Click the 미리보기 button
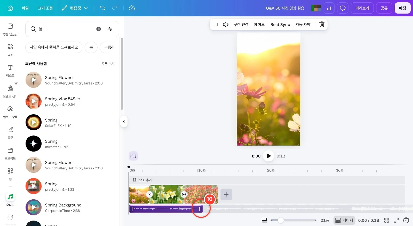The height and width of the screenshot is (226, 413). coord(362,8)
